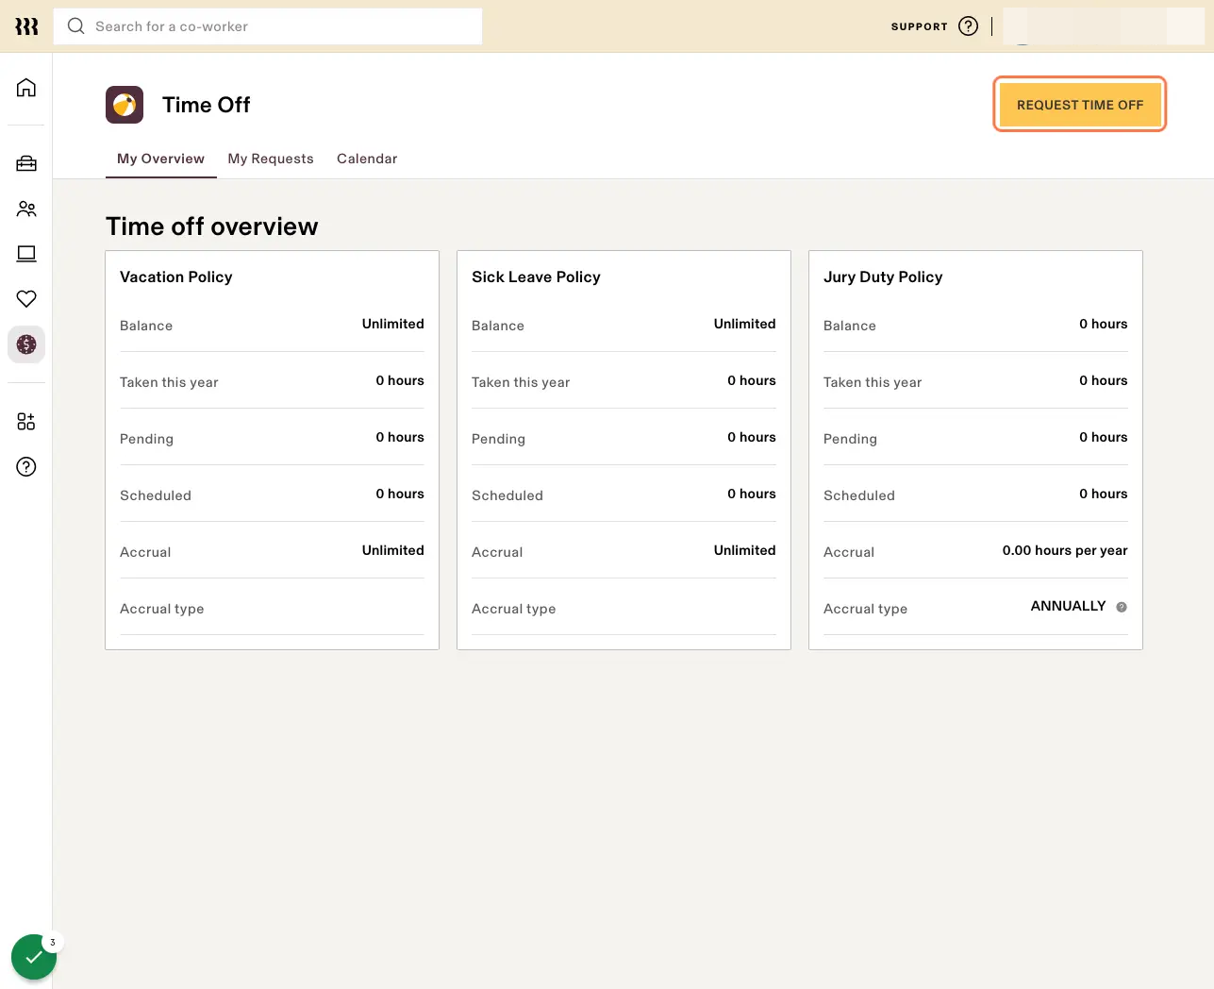
Task: Click the search magnifier icon
Action: coord(76,26)
